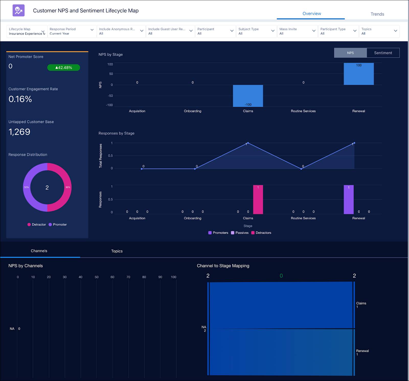Click Claims point on responses line
The image size is (409, 381).
click(x=248, y=143)
